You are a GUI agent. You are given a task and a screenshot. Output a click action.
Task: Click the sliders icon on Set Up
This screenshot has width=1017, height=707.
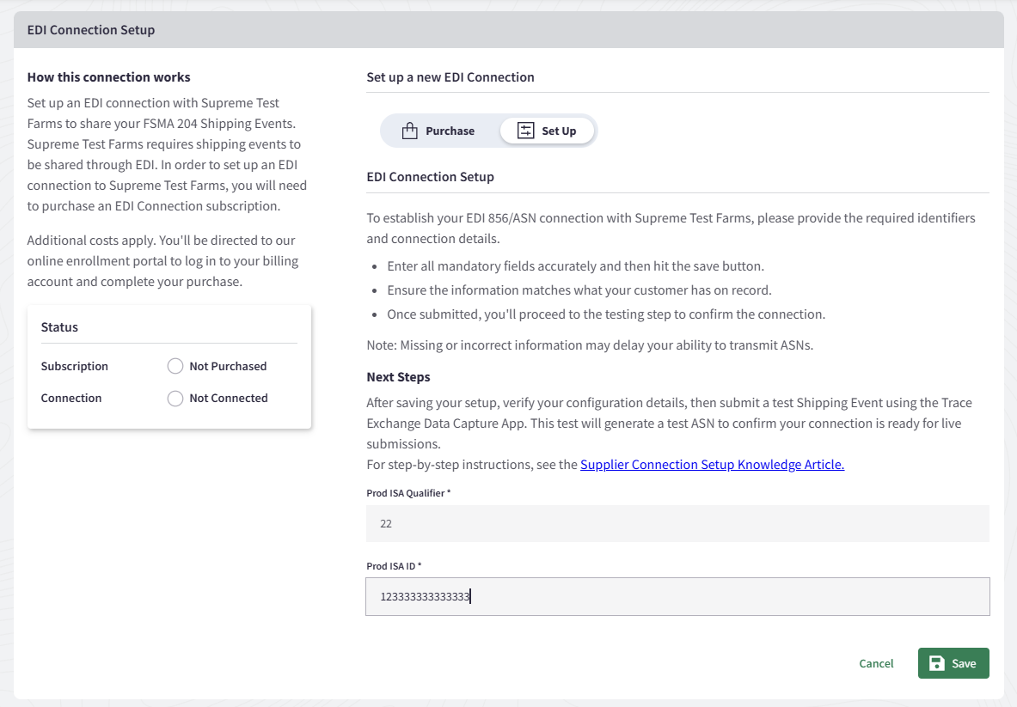(525, 131)
